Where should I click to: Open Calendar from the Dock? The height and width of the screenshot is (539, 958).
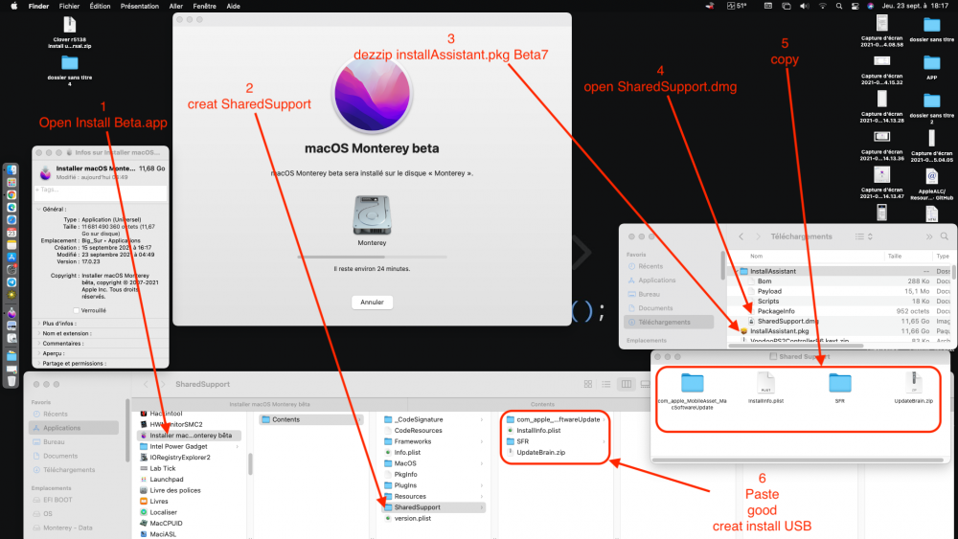11,233
